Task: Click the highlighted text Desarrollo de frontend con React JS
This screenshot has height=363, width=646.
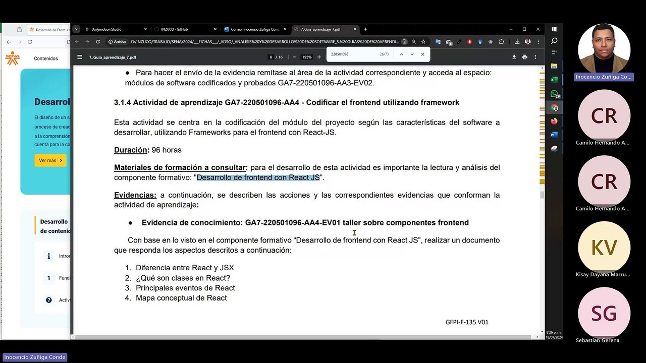Action: 258,177
